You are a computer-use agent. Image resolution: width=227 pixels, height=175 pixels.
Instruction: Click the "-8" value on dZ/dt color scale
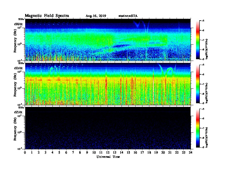203,138
